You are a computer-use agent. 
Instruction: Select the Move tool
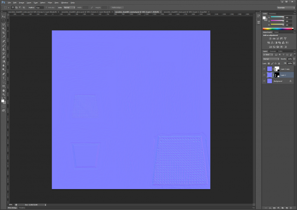(3, 17)
